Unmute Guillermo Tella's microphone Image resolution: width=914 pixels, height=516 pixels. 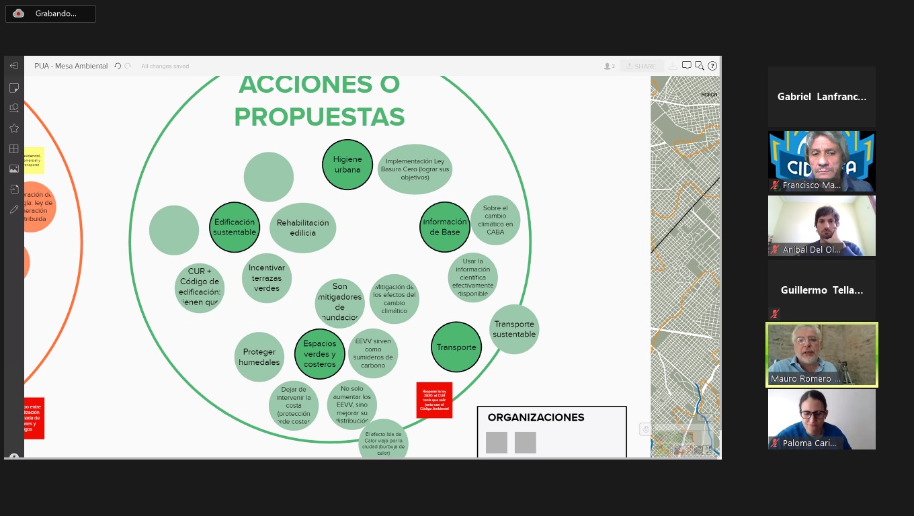(775, 313)
